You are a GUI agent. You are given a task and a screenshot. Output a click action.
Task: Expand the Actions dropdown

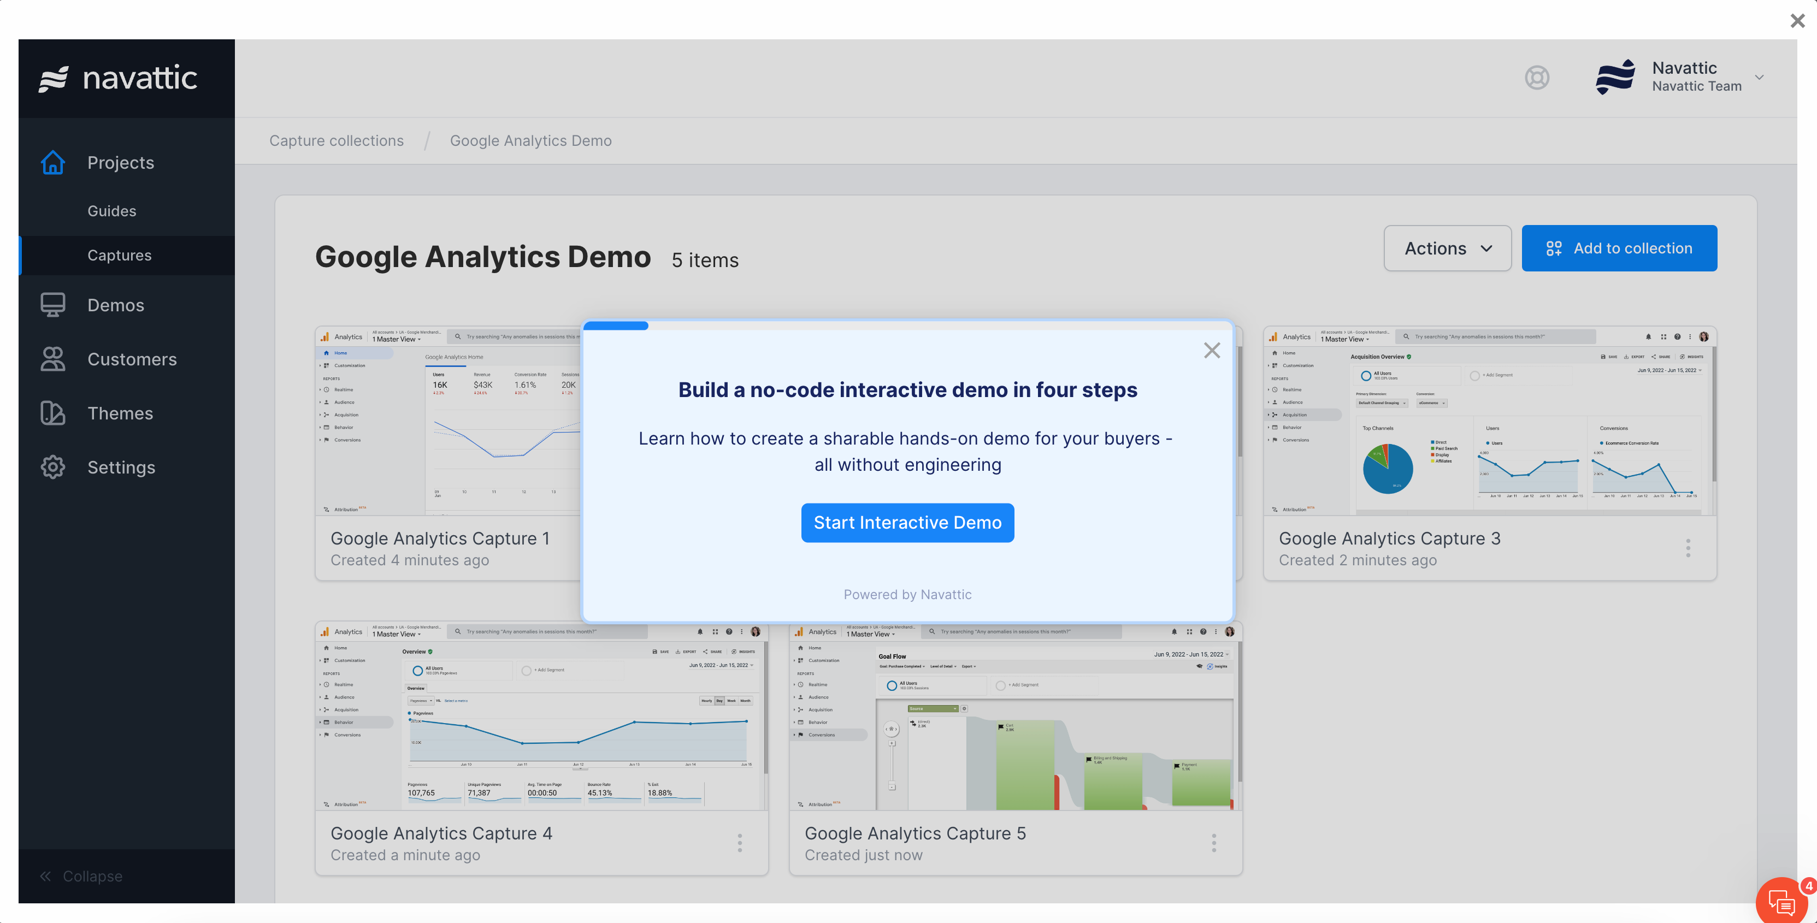1447,248
